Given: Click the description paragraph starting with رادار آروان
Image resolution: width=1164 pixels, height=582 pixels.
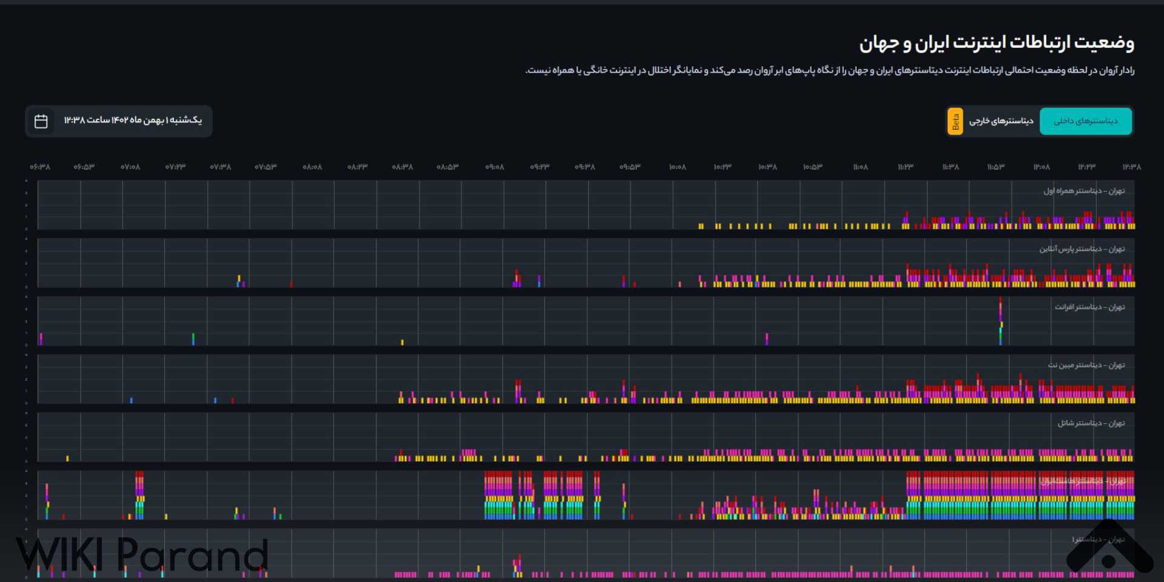Looking at the screenshot, I should coord(829,70).
